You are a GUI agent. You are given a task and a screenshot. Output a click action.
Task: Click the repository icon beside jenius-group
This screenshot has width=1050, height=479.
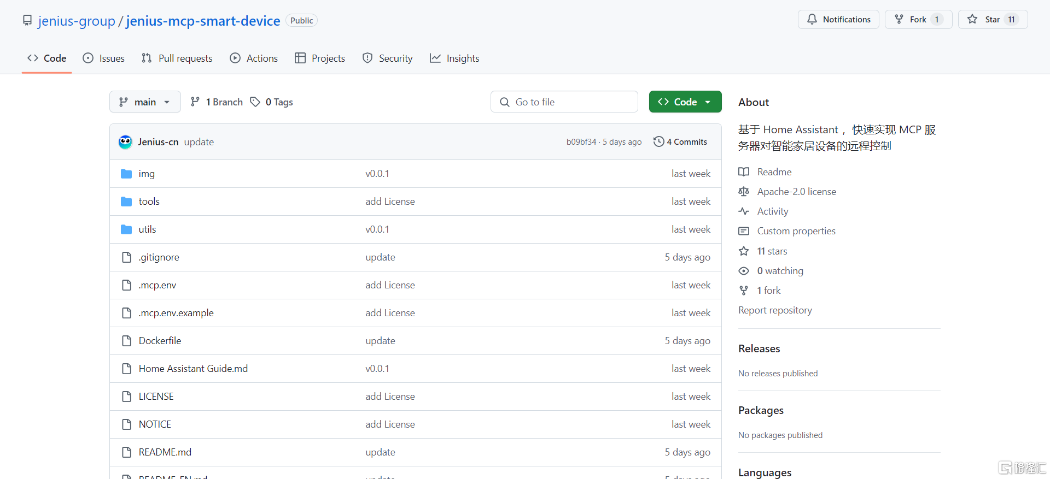[27, 20]
